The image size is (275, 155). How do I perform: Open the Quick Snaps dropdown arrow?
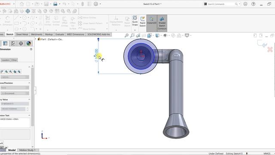tap(135, 30)
